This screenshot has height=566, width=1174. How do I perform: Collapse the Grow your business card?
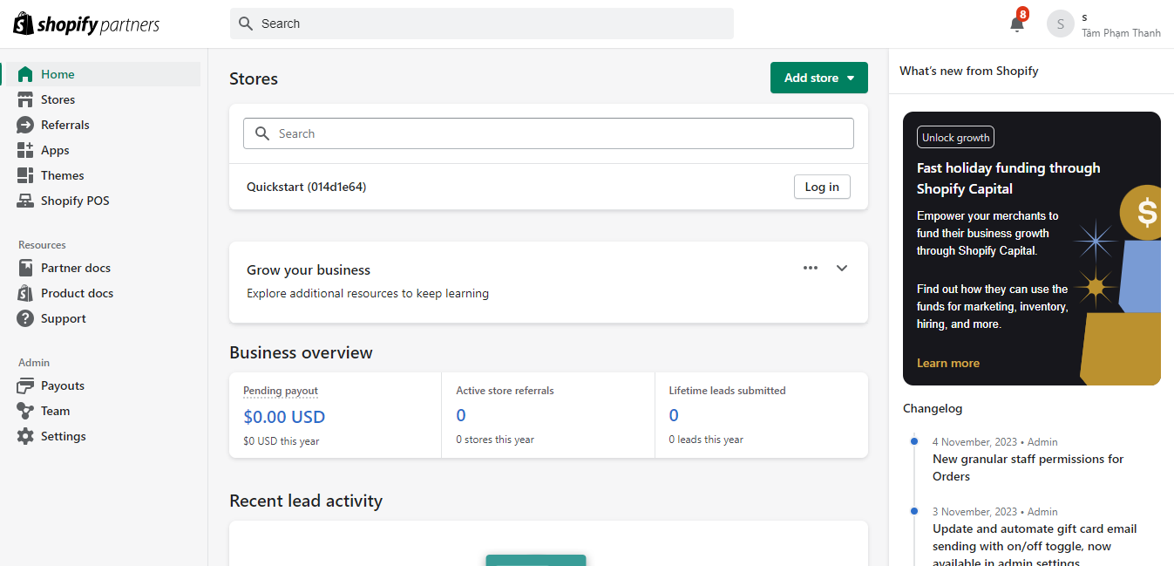[841, 268]
